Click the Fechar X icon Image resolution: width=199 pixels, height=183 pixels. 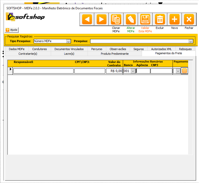[x=189, y=19]
